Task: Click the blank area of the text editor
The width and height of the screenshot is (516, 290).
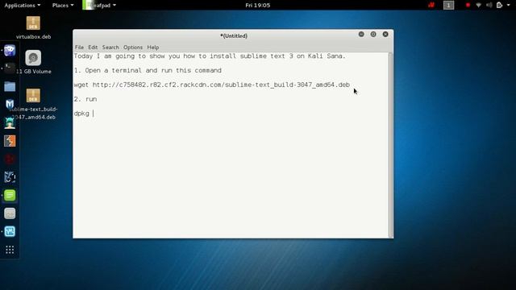Action: coord(231,177)
